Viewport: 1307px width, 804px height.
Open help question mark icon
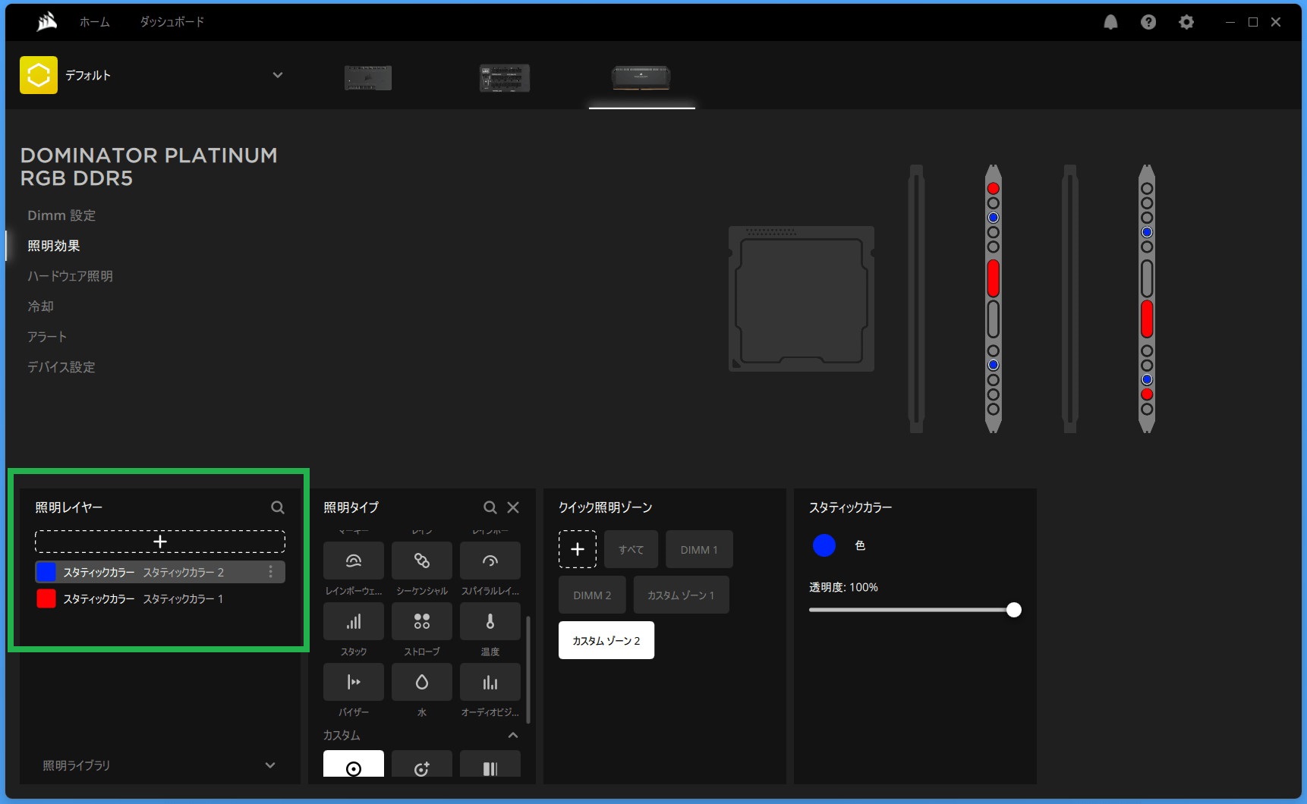coord(1148,22)
